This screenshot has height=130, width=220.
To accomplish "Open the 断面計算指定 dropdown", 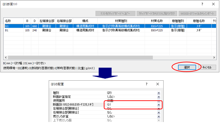I will tap(159, 97).
